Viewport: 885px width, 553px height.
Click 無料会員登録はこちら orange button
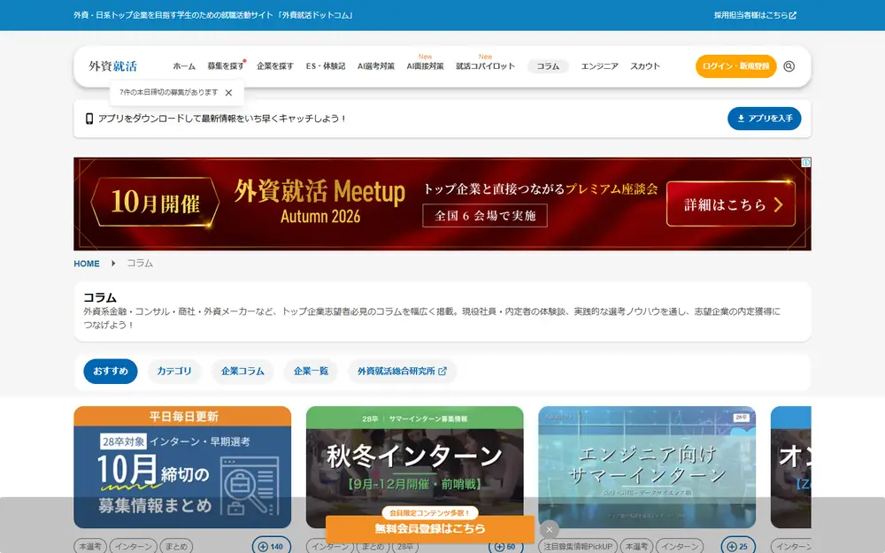[430, 529]
